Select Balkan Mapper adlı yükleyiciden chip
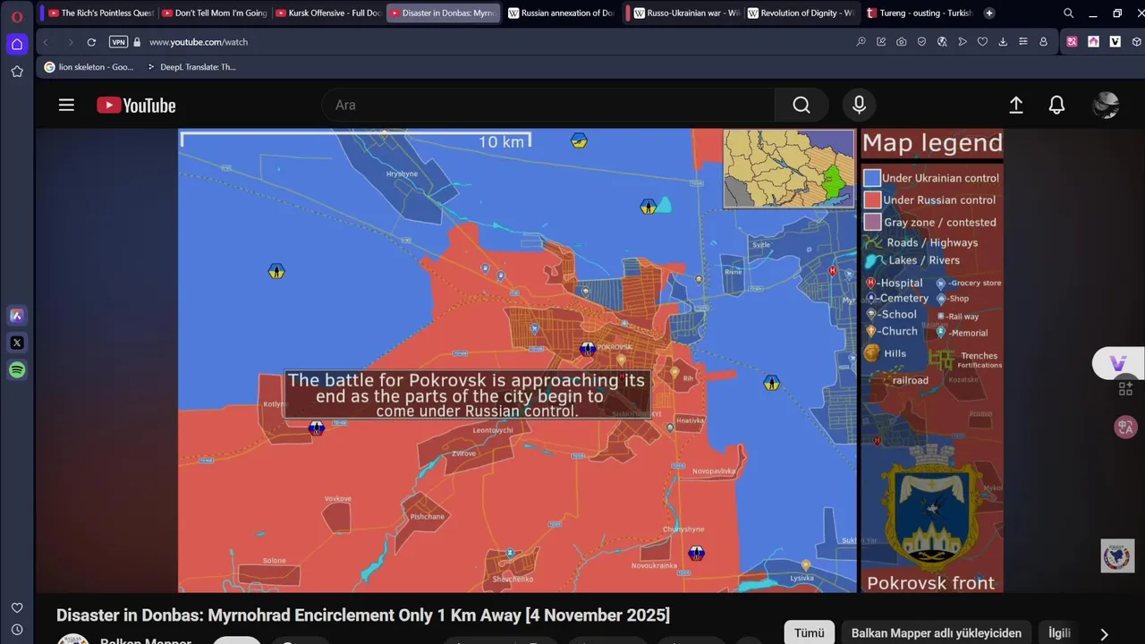The width and height of the screenshot is (1145, 644). coord(937,633)
